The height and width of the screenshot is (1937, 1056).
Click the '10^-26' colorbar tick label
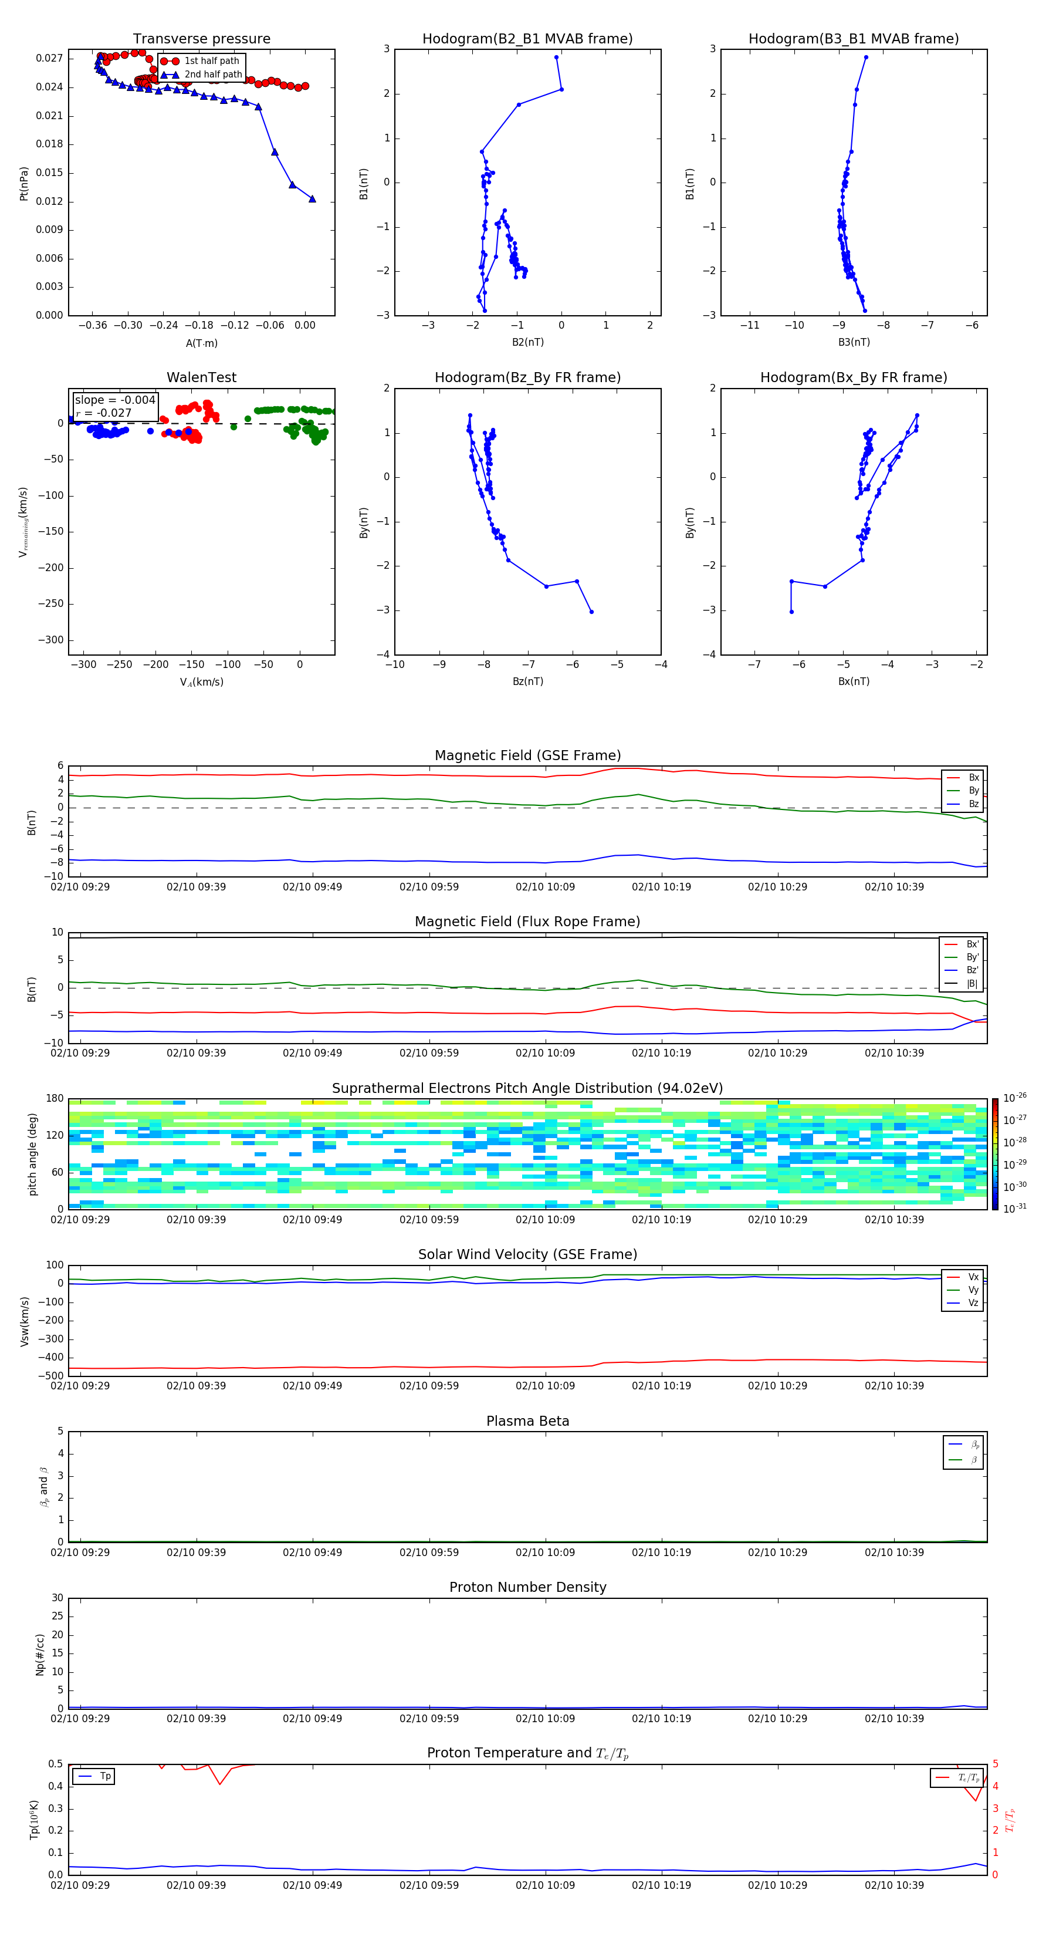(1015, 1098)
